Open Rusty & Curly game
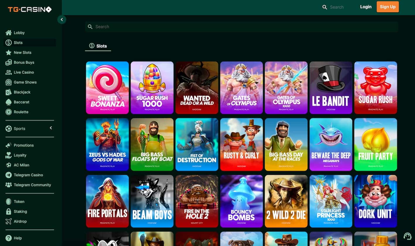 coord(242,144)
